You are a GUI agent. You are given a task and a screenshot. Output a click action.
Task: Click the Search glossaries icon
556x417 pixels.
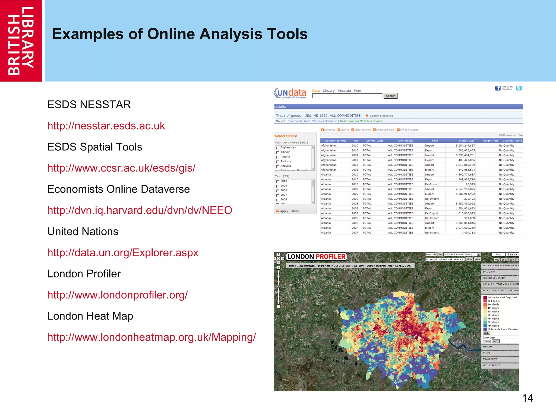click(x=367, y=116)
